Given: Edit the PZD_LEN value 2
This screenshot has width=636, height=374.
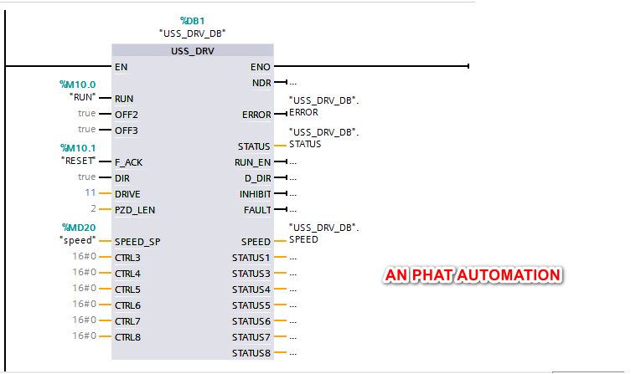Looking at the screenshot, I should point(93,208).
